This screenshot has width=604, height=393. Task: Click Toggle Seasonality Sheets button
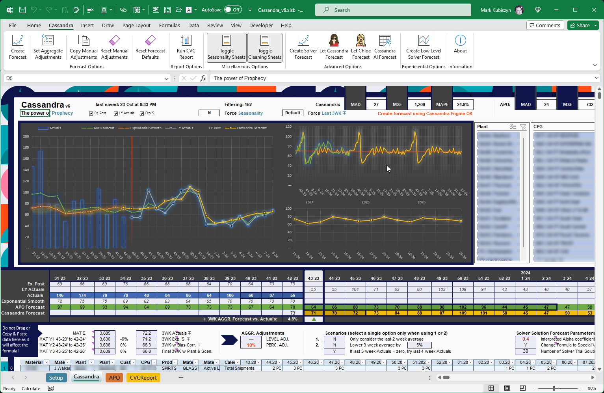pos(227,47)
